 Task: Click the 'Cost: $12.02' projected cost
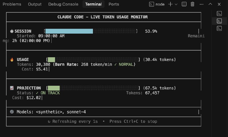pyautogui.click(x=27, y=98)
